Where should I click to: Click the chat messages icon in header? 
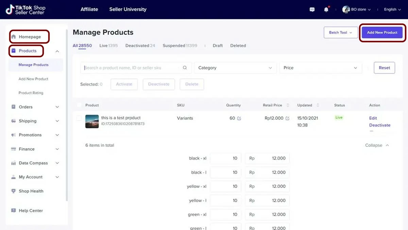[x=312, y=10]
